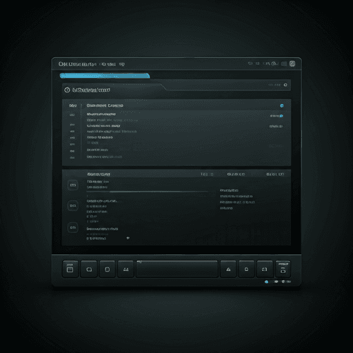Click the small square icon button beside the bars icon
353x353 pixels.
(x=108, y=269)
